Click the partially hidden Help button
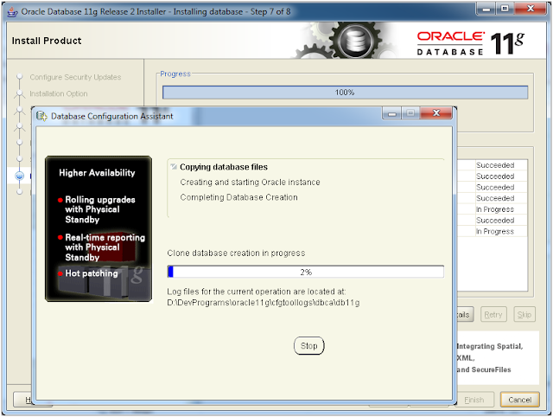The height and width of the screenshot is (417, 553). click(x=22, y=400)
